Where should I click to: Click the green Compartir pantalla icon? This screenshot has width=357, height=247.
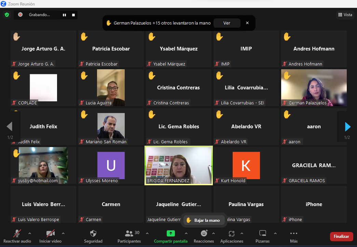click(170, 234)
